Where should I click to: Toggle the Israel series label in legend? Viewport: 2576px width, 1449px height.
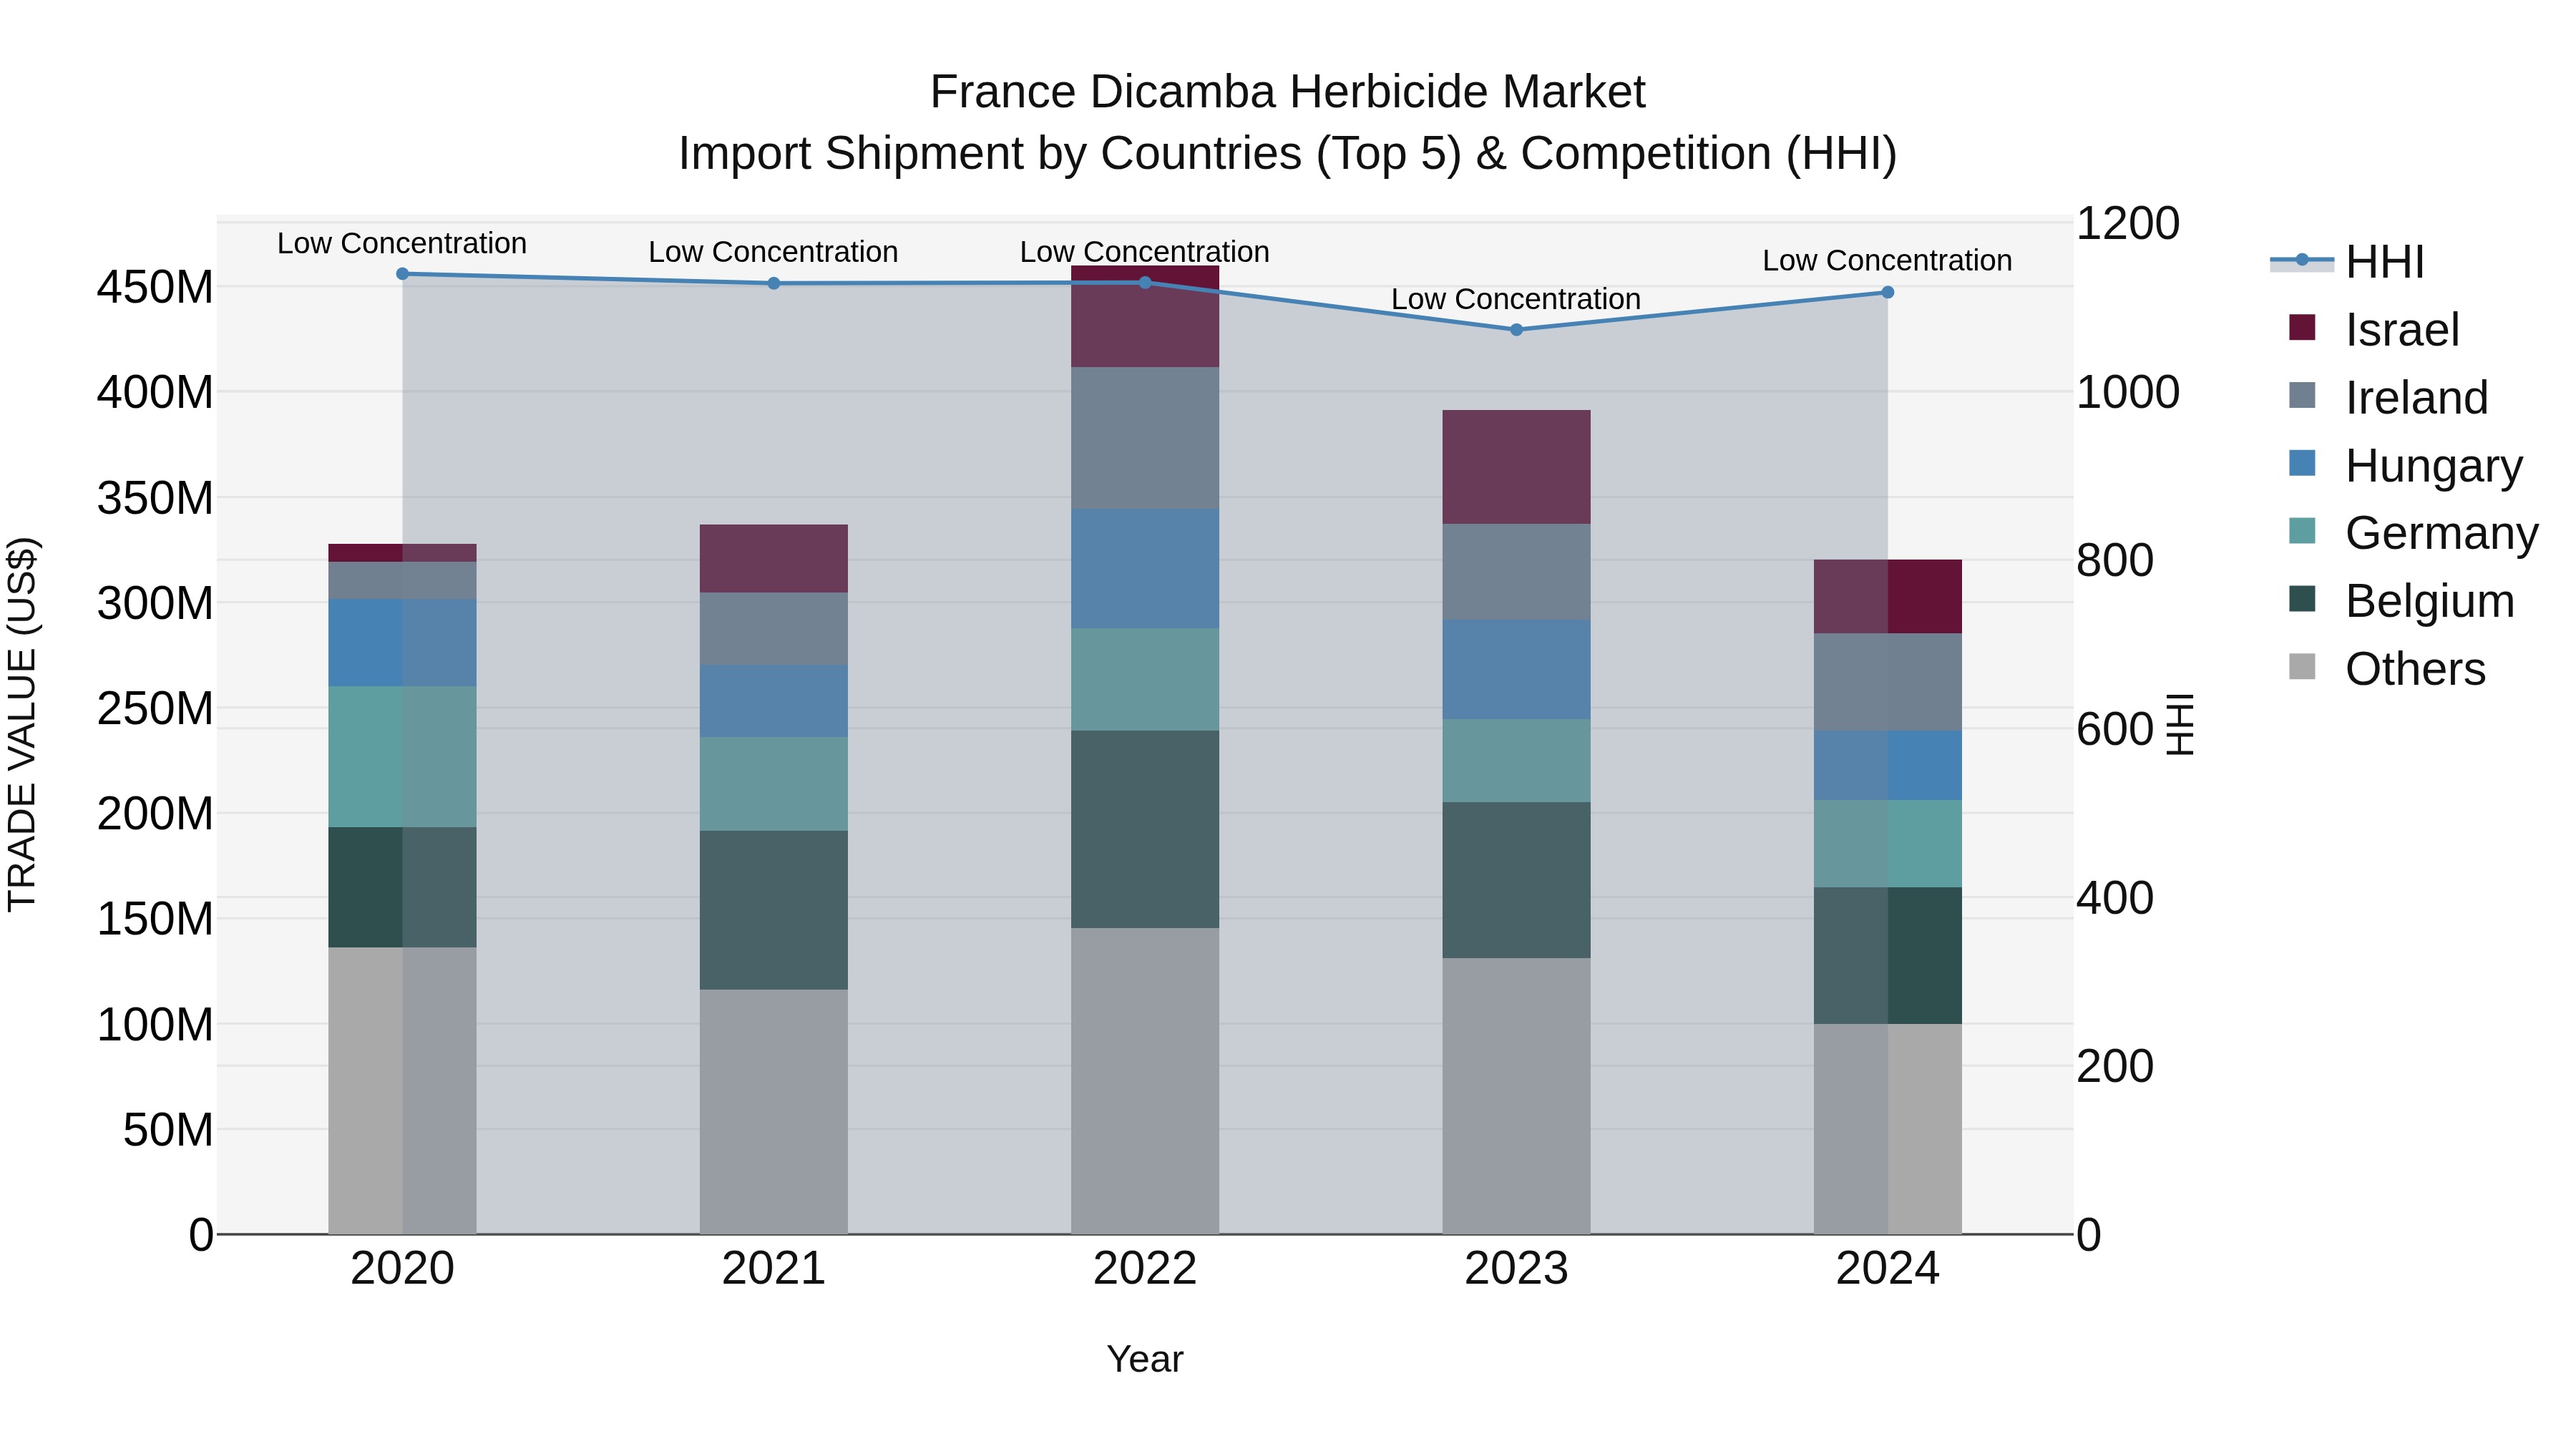pos(2402,330)
